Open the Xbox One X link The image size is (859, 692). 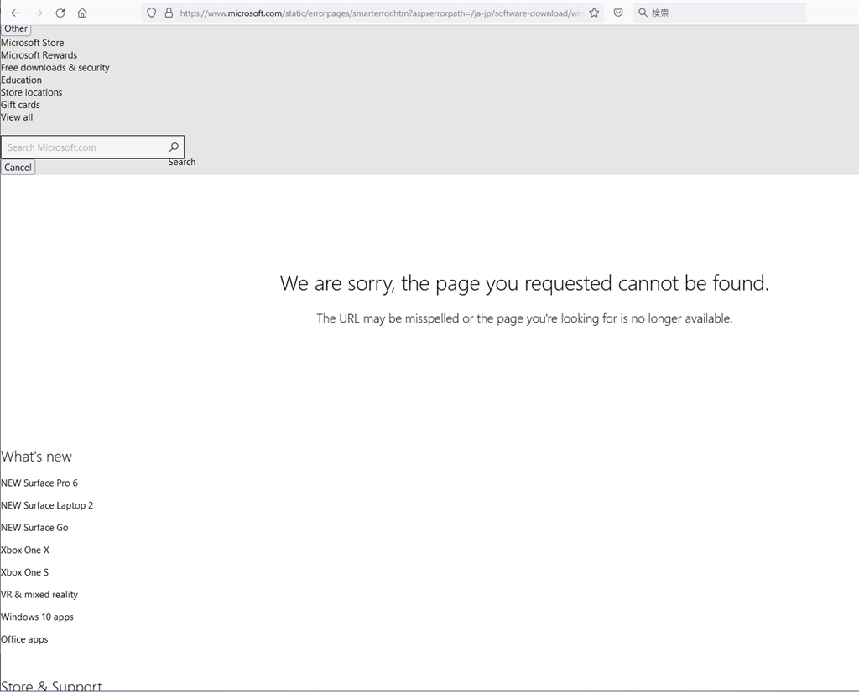pyautogui.click(x=25, y=550)
